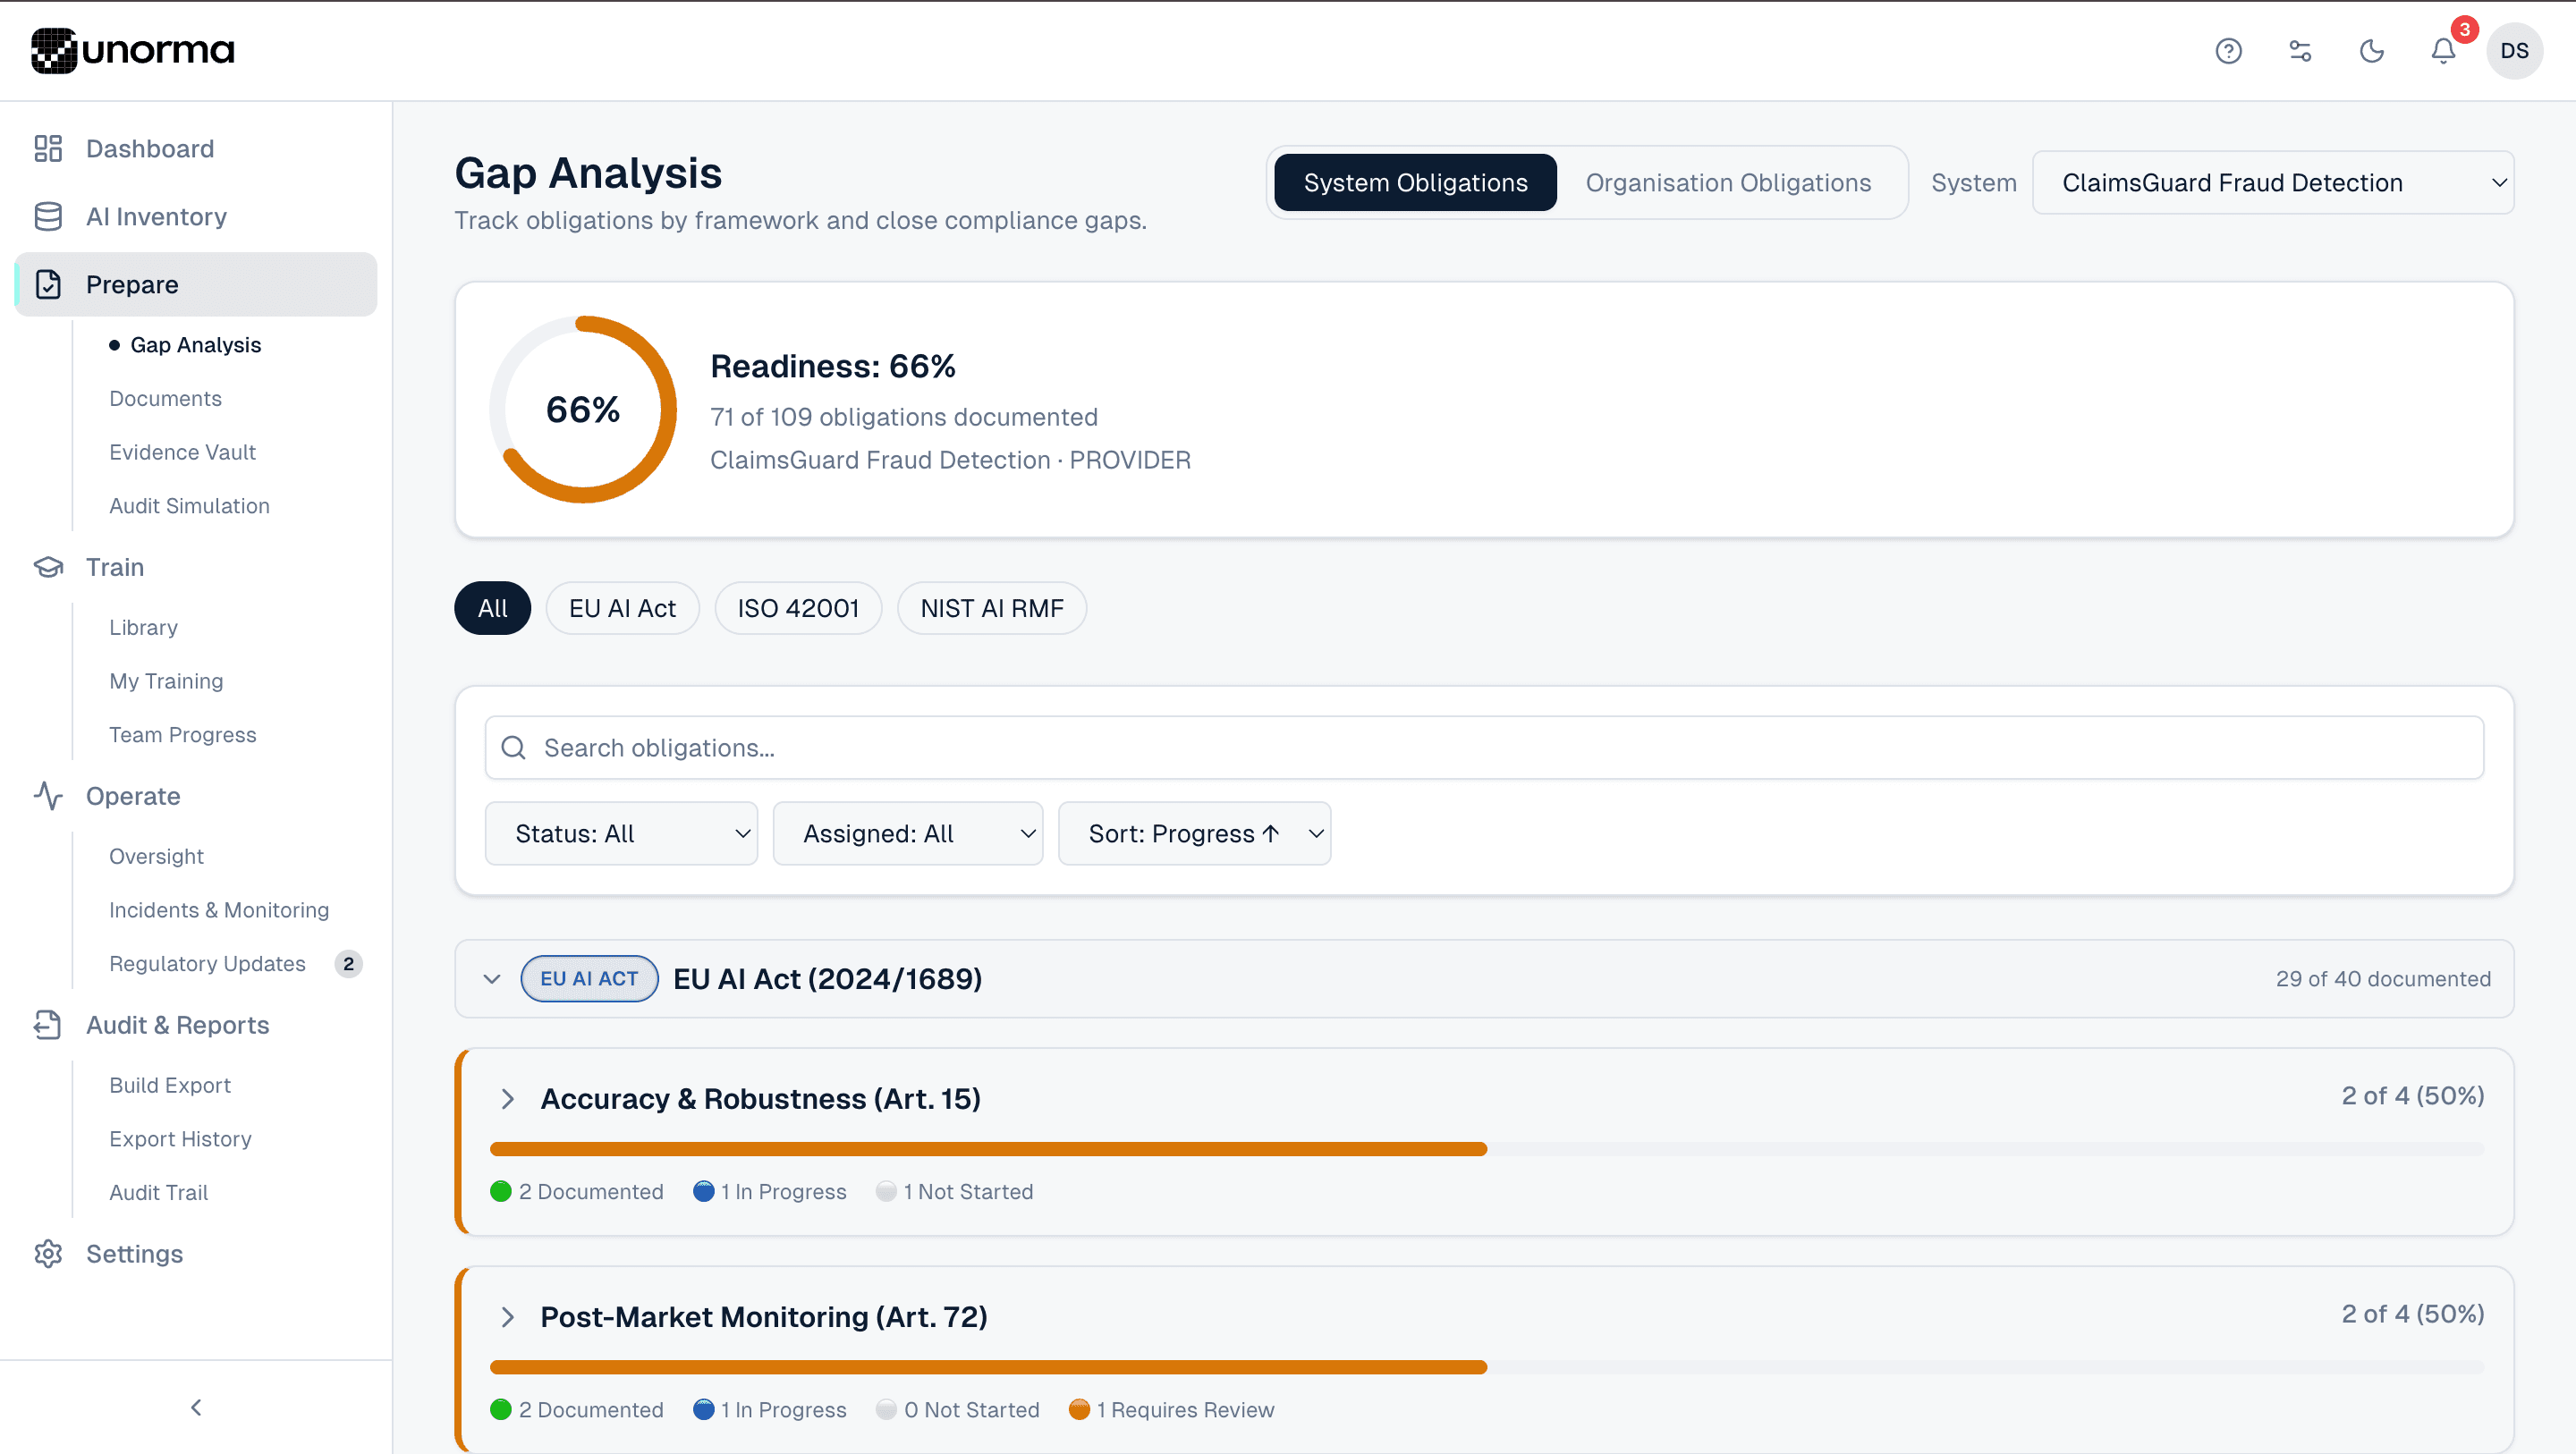Expand Accuracy & Robustness (Art. 15)
Image resolution: width=2576 pixels, height=1454 pixels.
(x=508, y=1099)
